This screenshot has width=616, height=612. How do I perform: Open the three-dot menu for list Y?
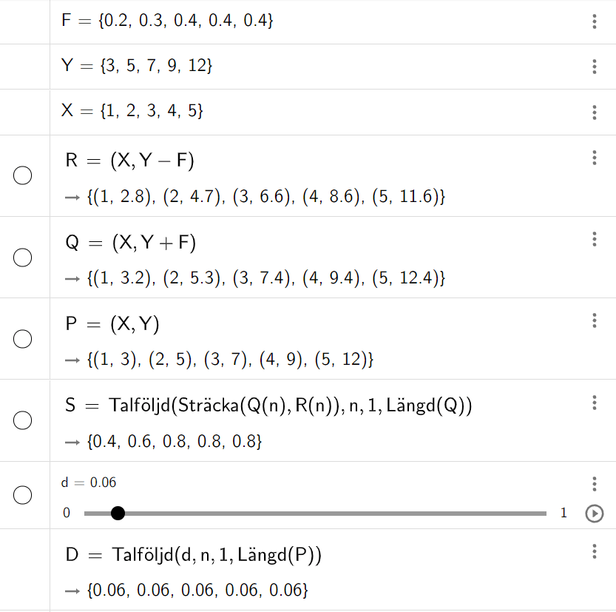[595, 67]
